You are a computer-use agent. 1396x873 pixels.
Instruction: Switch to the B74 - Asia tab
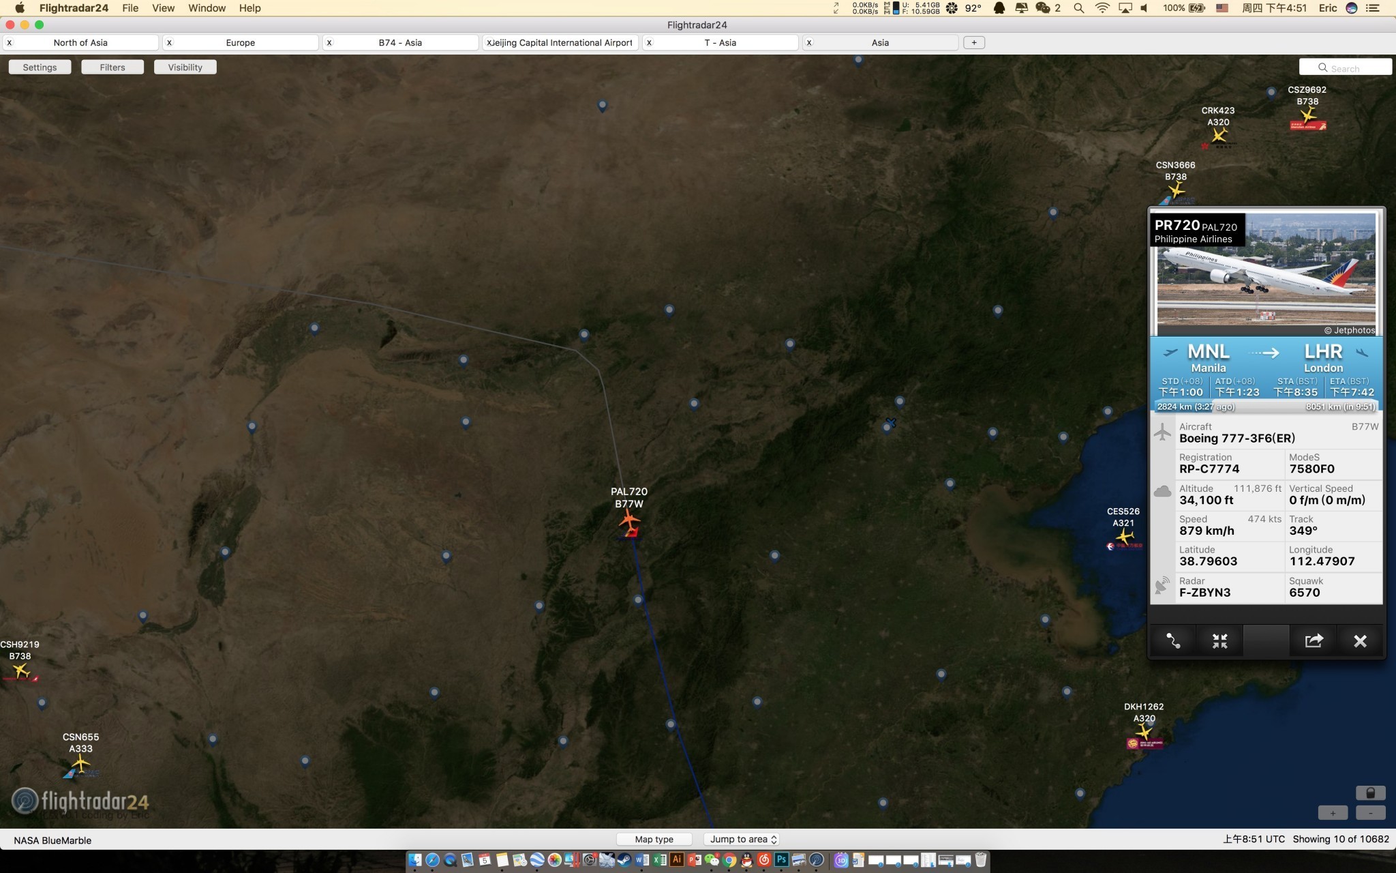click(400, 42)
